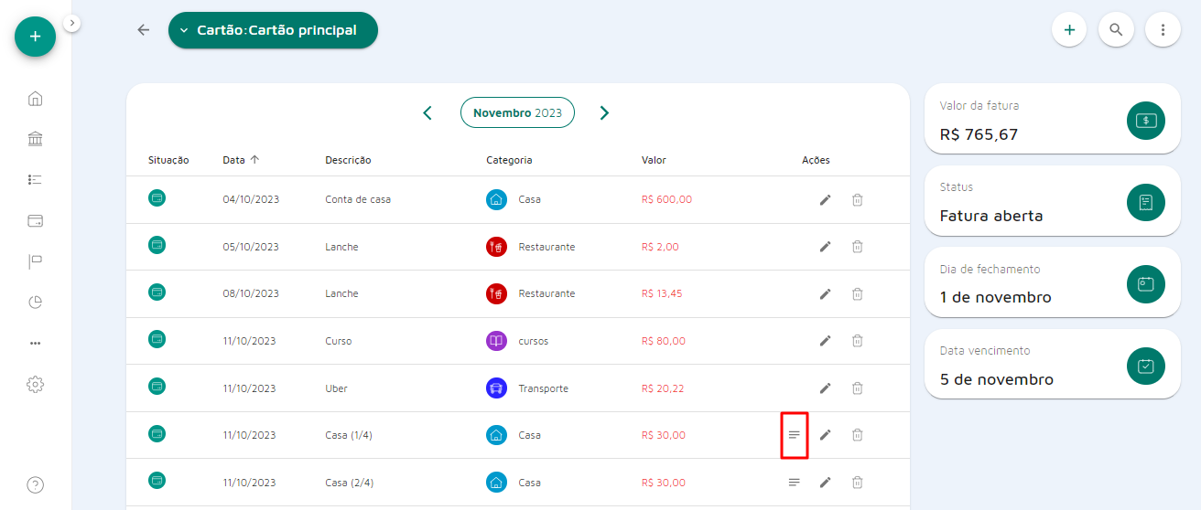Image resolution: width=1201 pixels, height=510 pixels.
Task: Open the Fatura aberta status card
Action: pos(1053,202)
